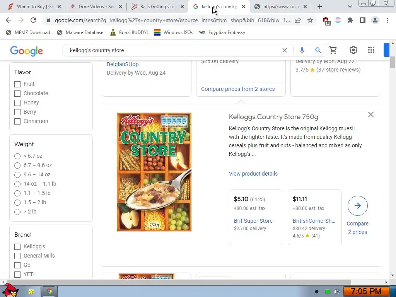Open the Angry Birds start button
Viewport: 396px width, 297px height.
pos(10,291)
